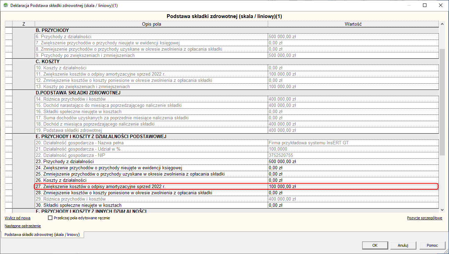Click scrollbar down arrow in the table

(x=442, y=209)
